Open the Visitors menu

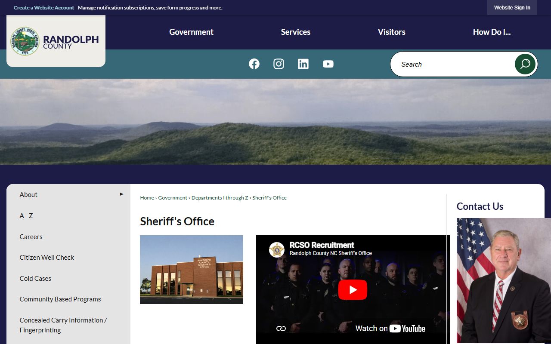pyautogui.click(x=392, y=32)
